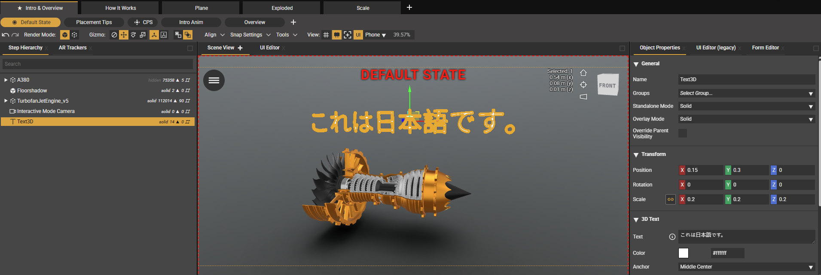Click the Intro Anim state button
Image resolution: width=821 pixels, height=275 pixels.
coord(191,22)
